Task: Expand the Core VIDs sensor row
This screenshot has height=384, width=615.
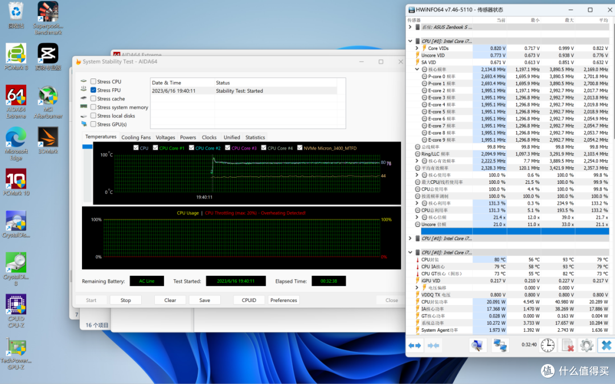Action: click(417, 48)
